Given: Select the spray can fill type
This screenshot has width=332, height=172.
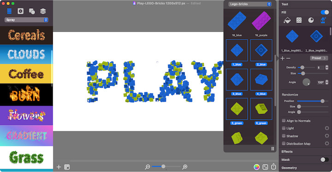Looking at the screenshot, I should (x=323, y=20).
